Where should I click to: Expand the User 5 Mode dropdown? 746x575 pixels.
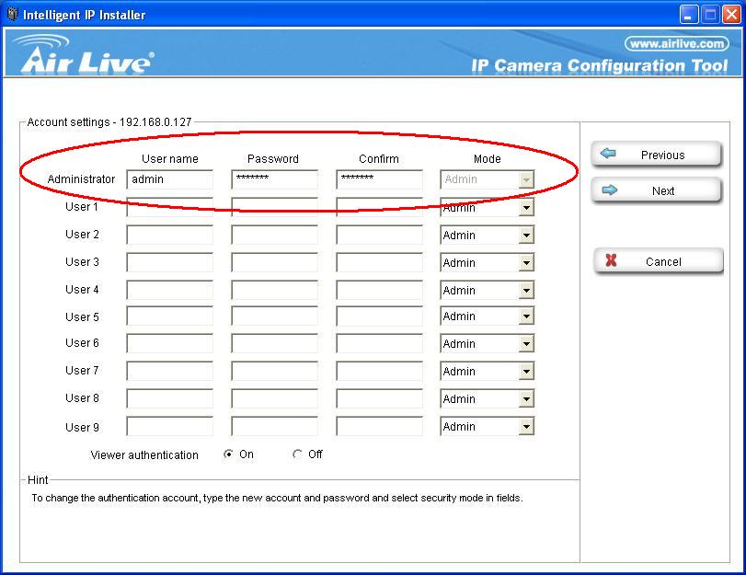tap(526, 316)
